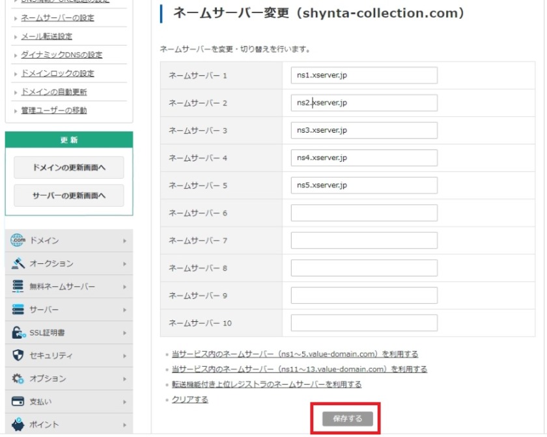
Task: Focus the ネームサーバー 5 input field
Action: (364, 185)
